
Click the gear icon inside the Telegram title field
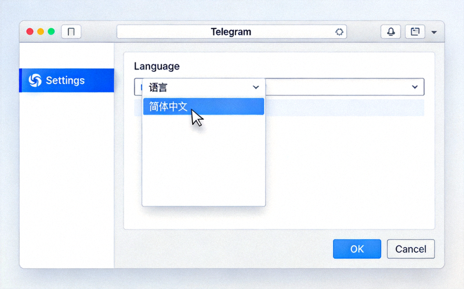[339, 32]
